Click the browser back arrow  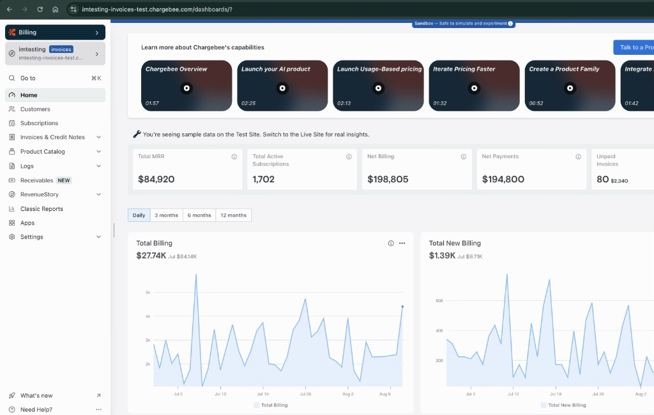point(9,9)
